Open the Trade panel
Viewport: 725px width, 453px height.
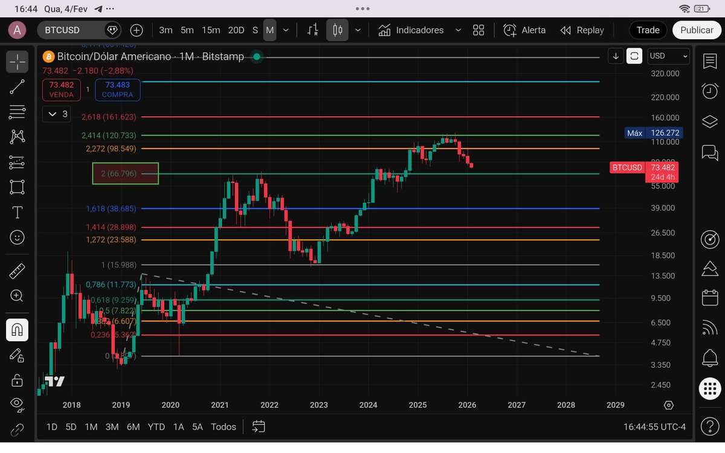point(648,30)
